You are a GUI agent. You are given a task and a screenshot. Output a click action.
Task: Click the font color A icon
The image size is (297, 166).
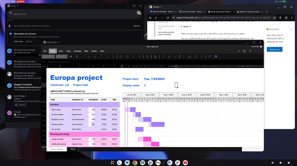(113, 56)
